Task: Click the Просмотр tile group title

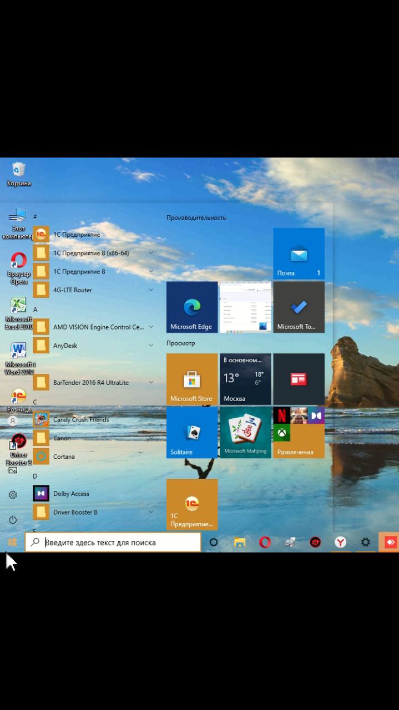Action: 180,343
